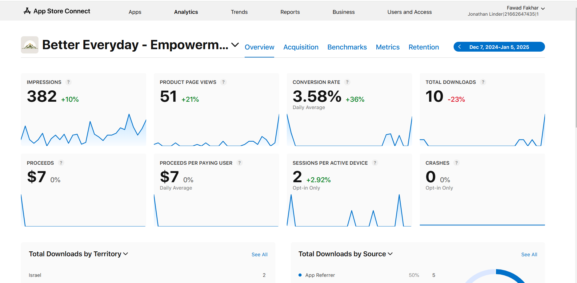The height and width of the screenshot is (283, 577).
Task: Click Proceeds help question mark icon
Action: pos(61,163)
